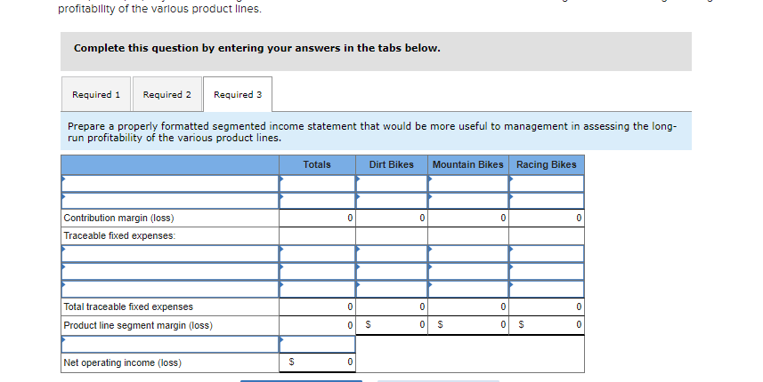Open second label dropdown under Traceable fixed expenses
The image size is (763, 382).
(170, 271)
